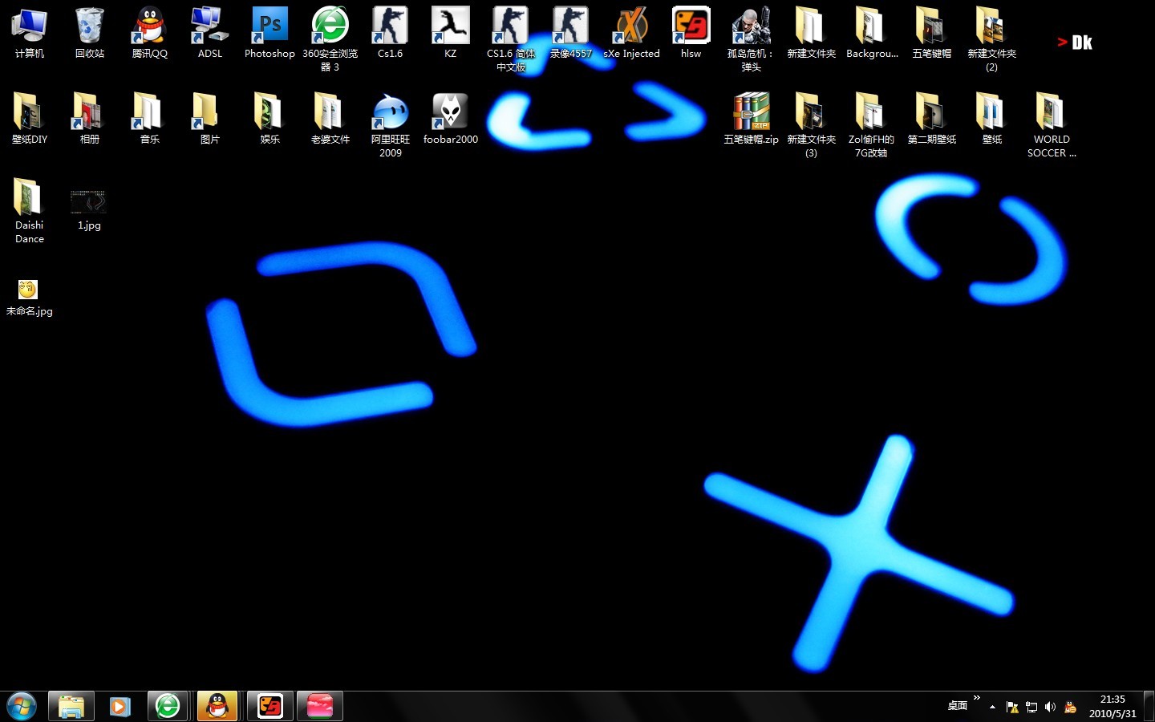Screen dimensions: 1155x722
Task: Select the 壁纸DIY folder
Action: point(30,119)
